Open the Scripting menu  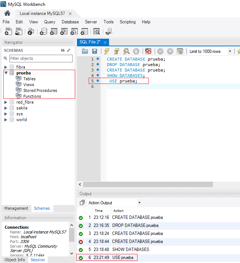(127, 22)
